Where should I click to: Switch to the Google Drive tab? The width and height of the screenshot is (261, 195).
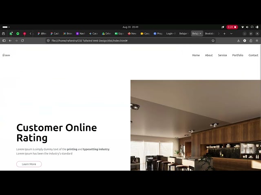[x=106, y=34]
